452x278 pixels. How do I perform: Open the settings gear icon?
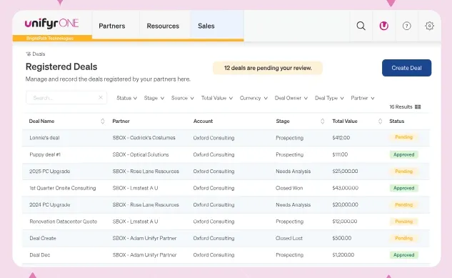430,26
